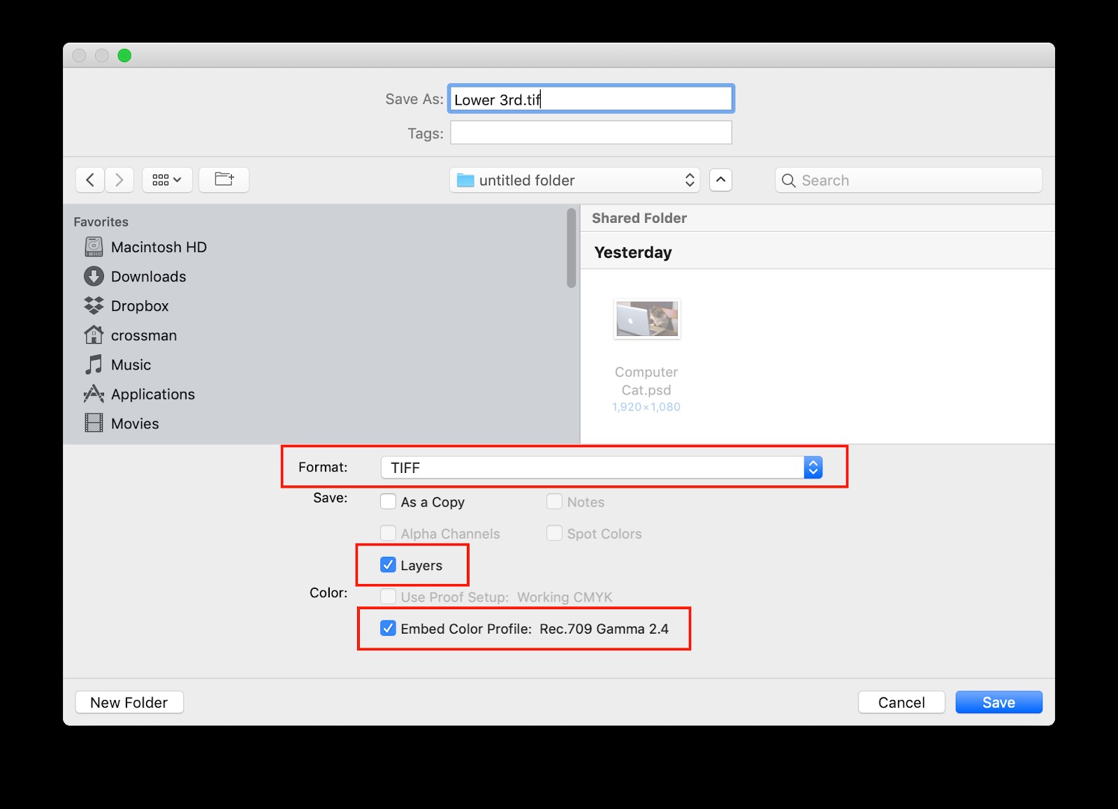The height and width of the screenshot is (809, 1118).
Task: Open the Downloads folder icon in sidebar
Action: point(94,276)
